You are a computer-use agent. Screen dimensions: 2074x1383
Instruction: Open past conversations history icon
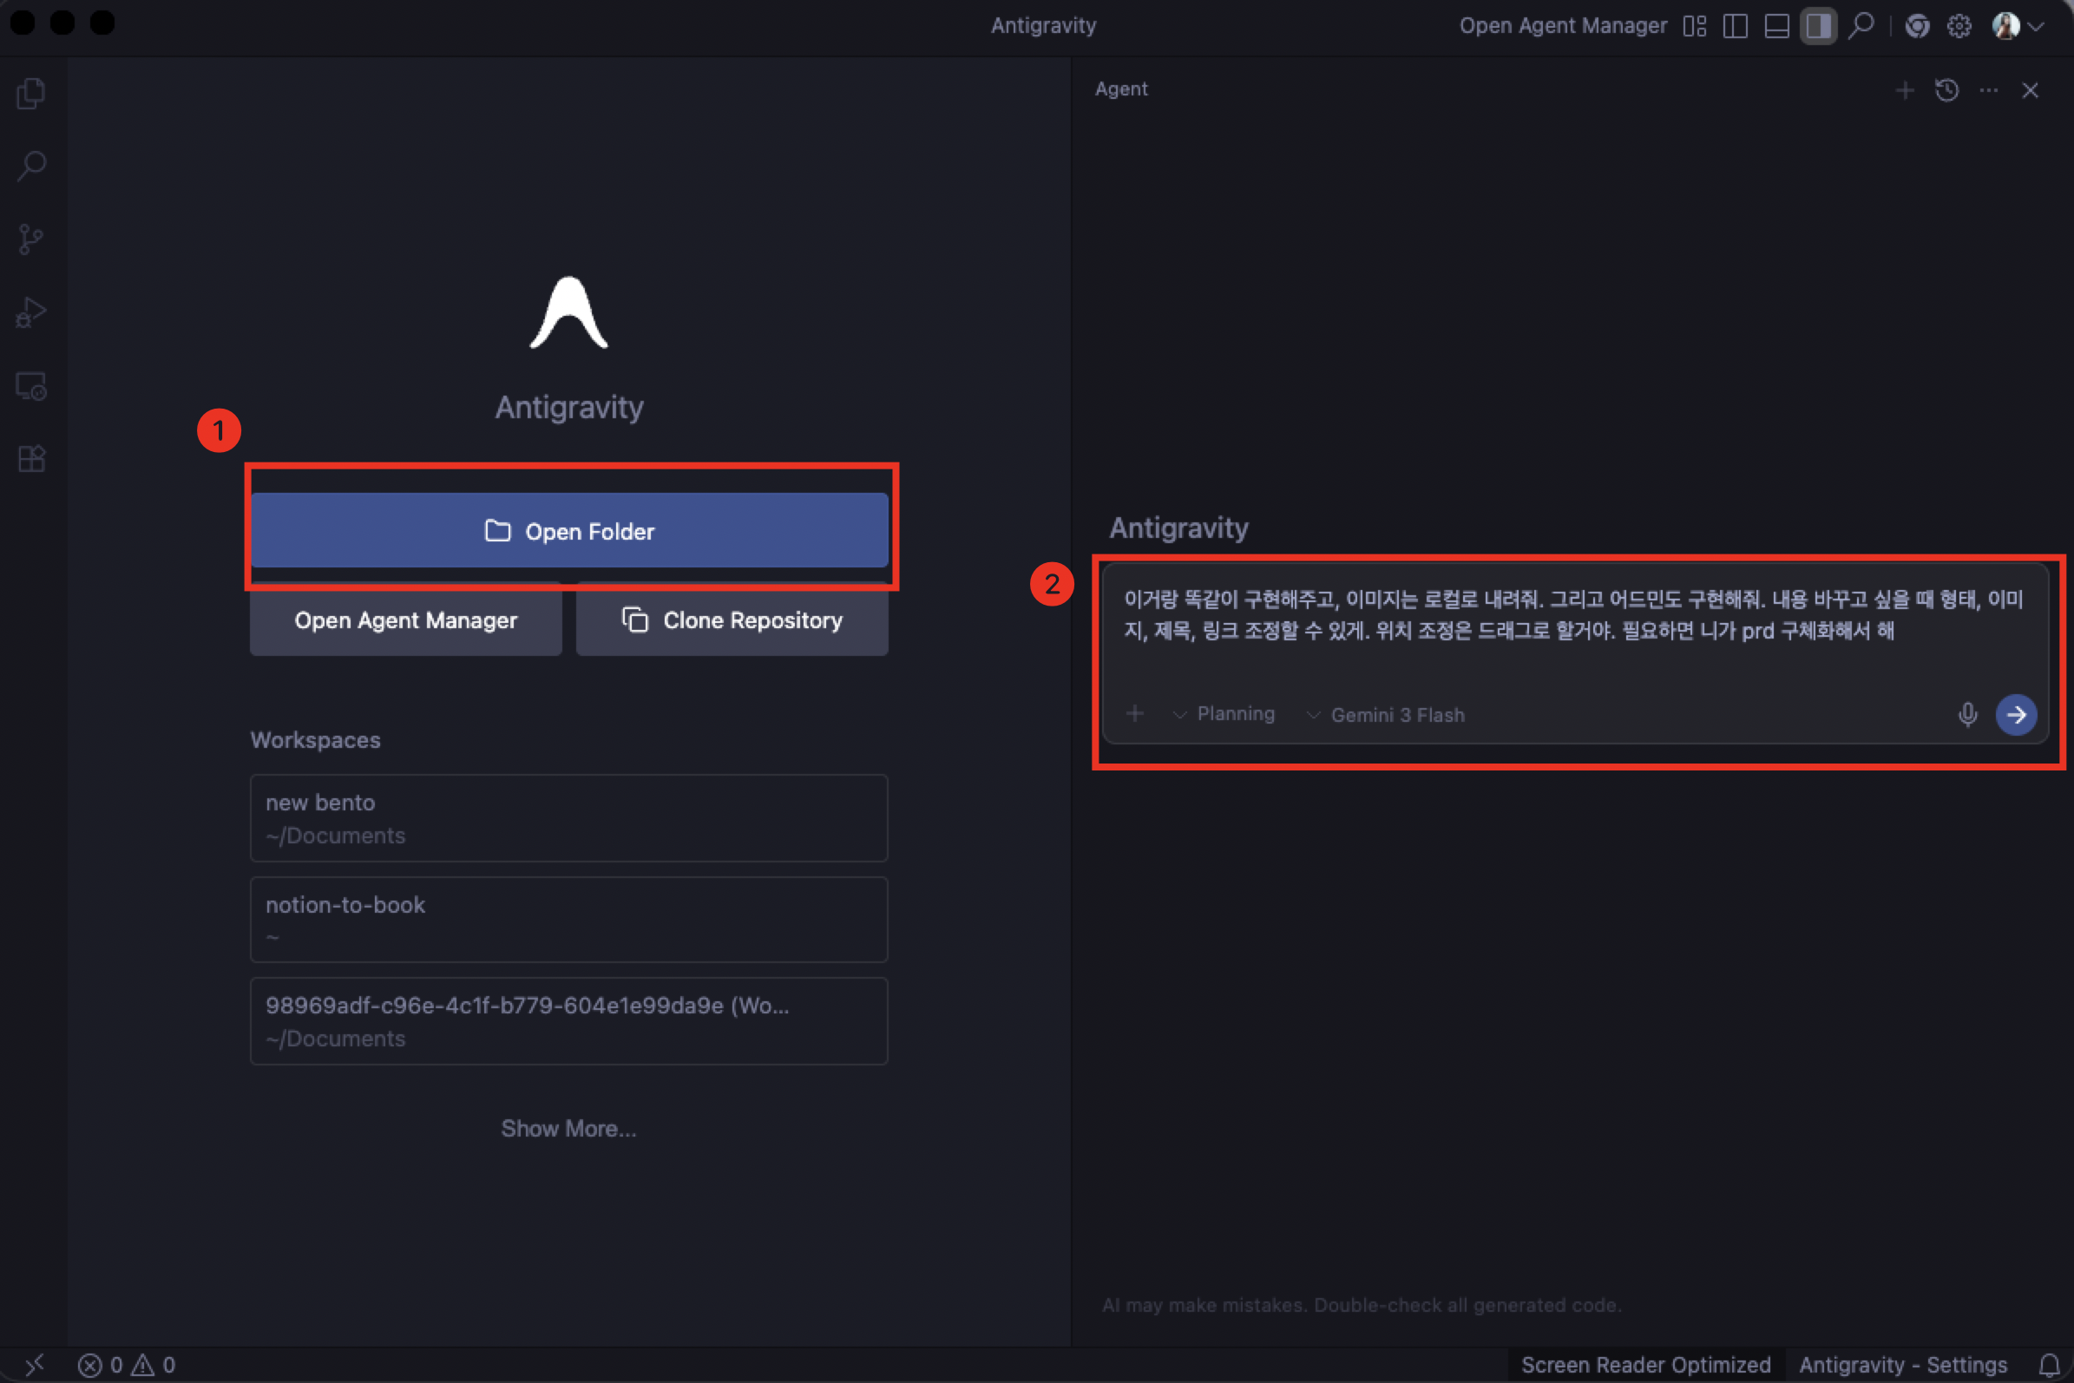tap(1947, 90)
